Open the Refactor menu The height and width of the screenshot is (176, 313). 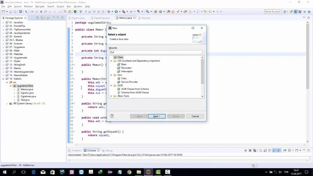pyautogui.click(x=28, y=6)
